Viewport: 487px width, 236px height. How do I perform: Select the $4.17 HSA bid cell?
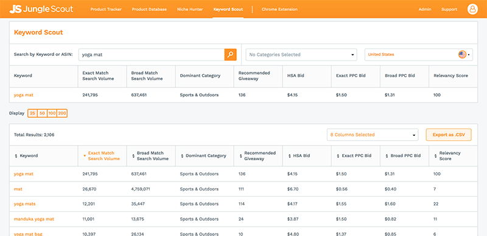click(x=292, y=204)
